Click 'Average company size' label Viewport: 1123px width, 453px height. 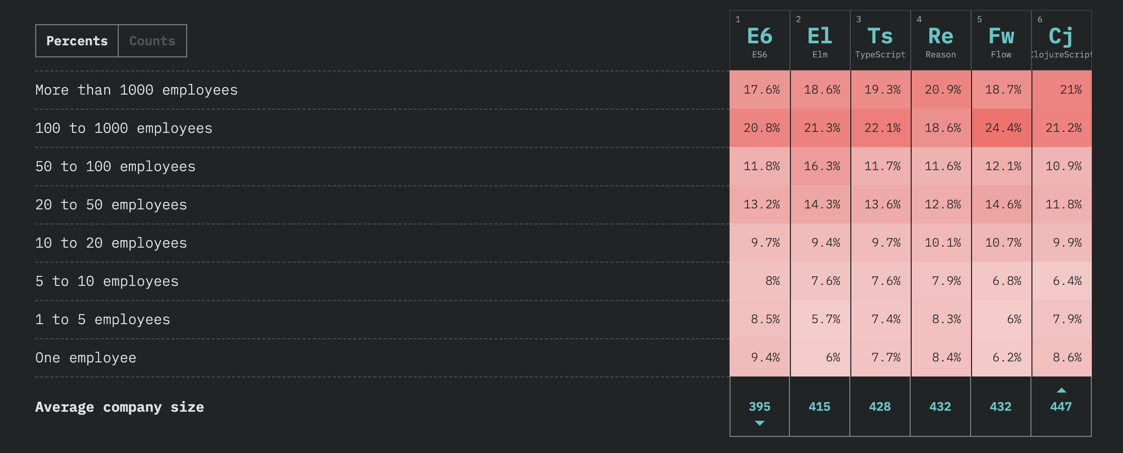(x=119, y=407)
